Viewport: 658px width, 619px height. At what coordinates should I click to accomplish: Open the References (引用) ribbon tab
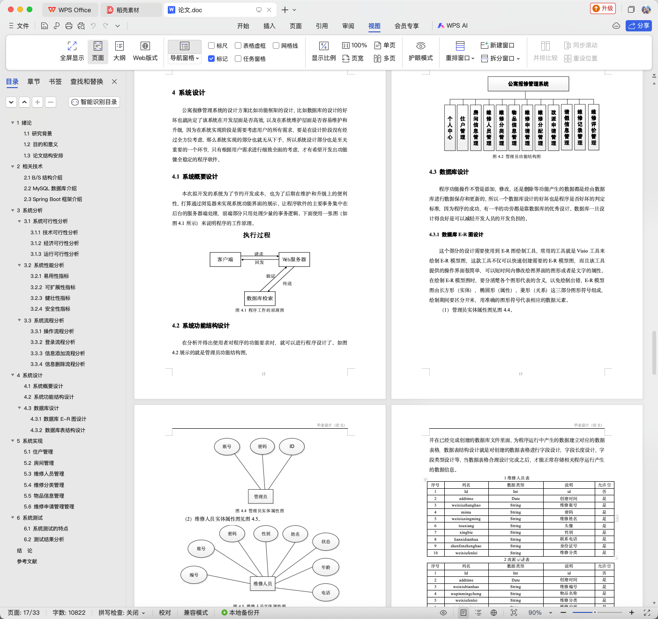point(322,26)
